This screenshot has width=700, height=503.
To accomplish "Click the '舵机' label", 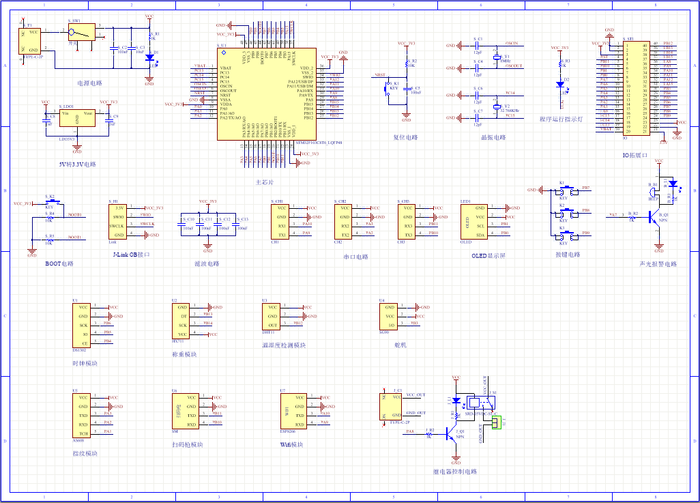I will (400, 345).
